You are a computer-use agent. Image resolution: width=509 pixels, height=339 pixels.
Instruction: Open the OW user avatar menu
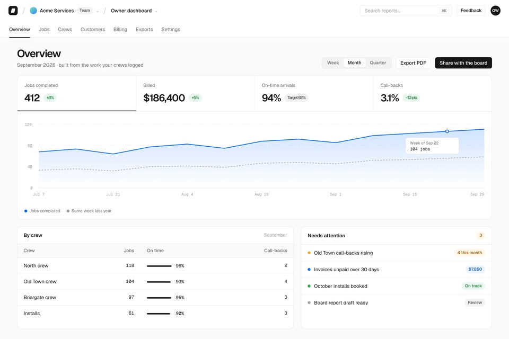click(495, 11)
